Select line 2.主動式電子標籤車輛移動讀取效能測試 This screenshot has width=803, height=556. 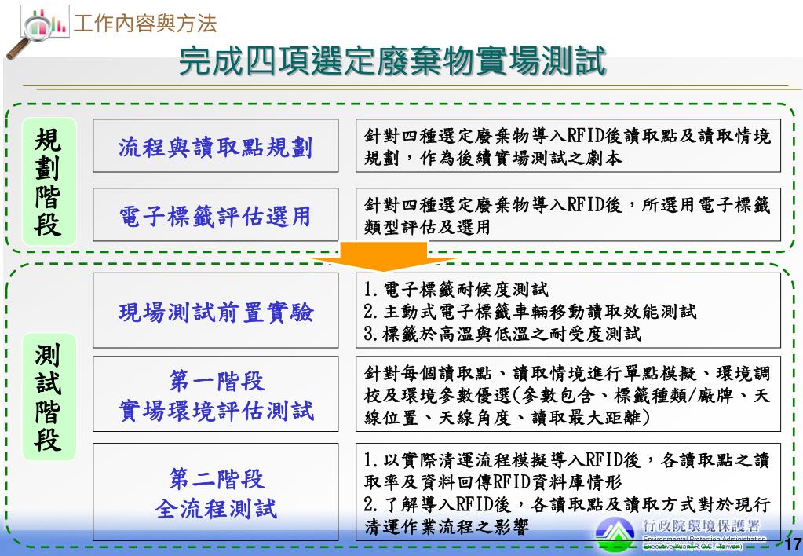click(530, 312)
